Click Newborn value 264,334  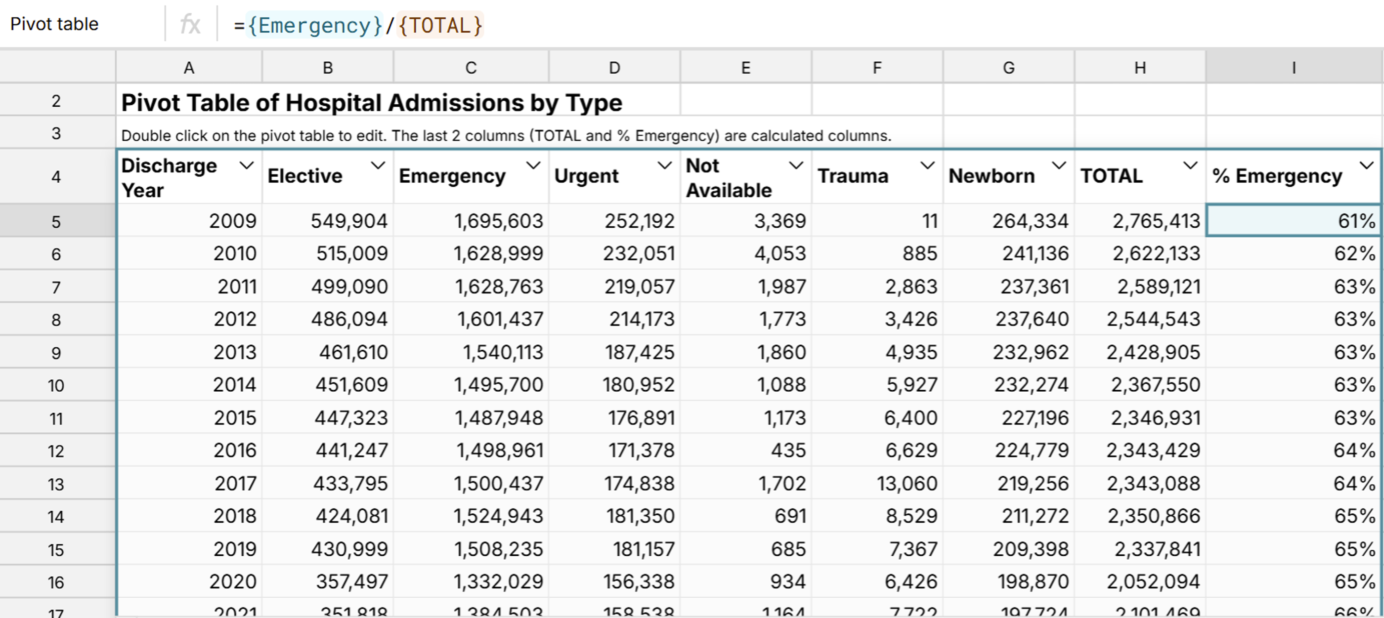pos(1009,220)
